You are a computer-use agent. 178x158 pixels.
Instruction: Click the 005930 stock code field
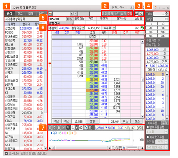57,19
